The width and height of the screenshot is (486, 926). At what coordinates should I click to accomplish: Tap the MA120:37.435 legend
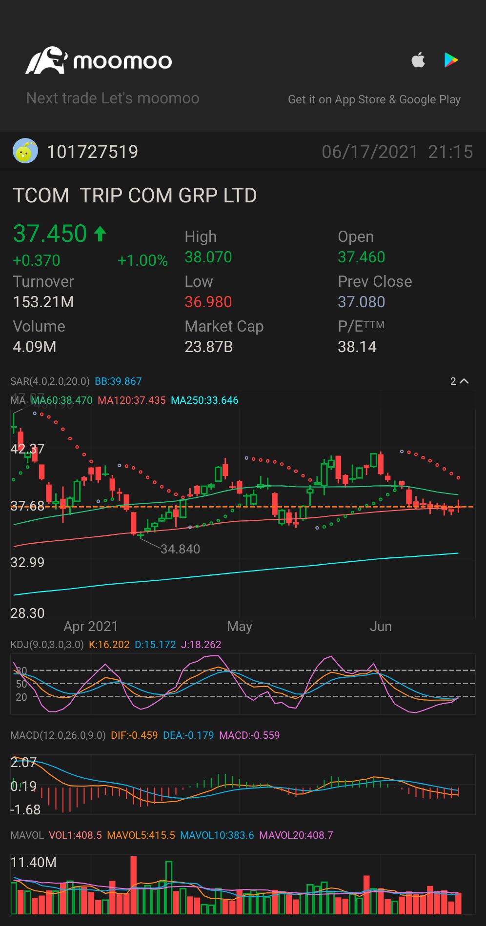pos(132,400)
